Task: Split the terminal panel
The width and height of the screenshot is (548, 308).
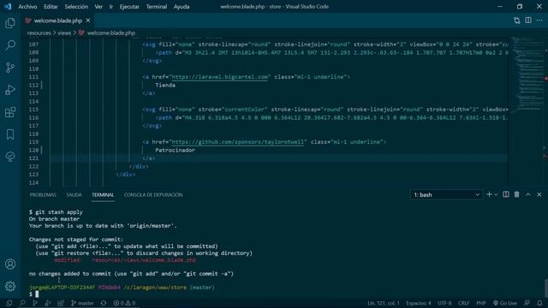Action: click(506, 194)
